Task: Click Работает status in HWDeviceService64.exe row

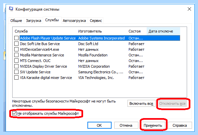Action: tap(136, 49)
